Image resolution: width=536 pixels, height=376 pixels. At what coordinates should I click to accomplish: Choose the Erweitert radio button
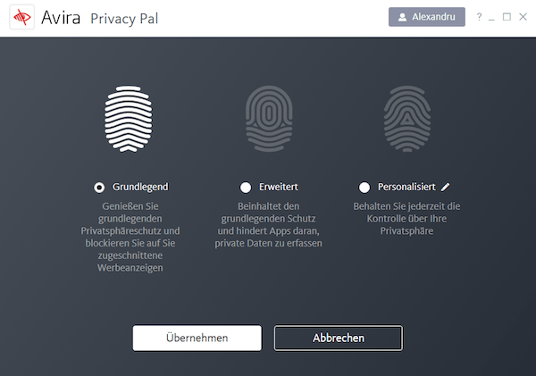click(x=246, y=188)
